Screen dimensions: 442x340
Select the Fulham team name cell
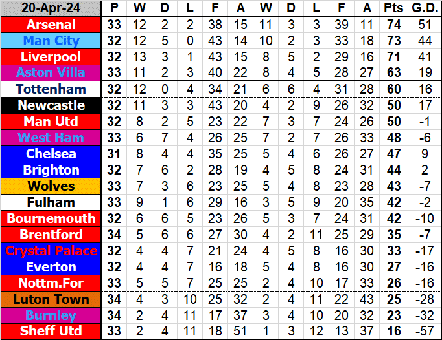[51, 202]
